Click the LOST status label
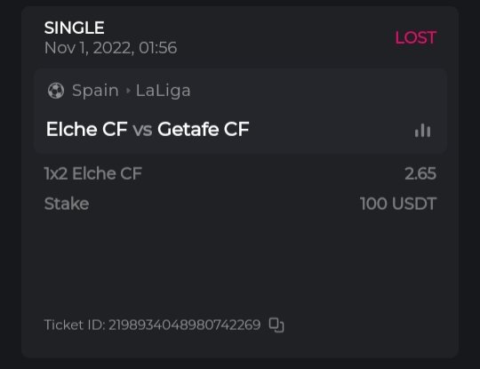The width and height of the screenshot is (480, 369). coord(416,37)
